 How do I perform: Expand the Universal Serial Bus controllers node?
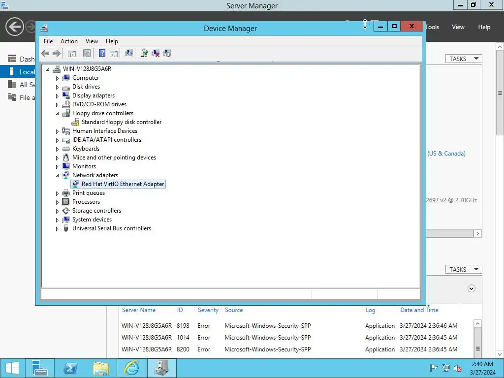(57, 229)
